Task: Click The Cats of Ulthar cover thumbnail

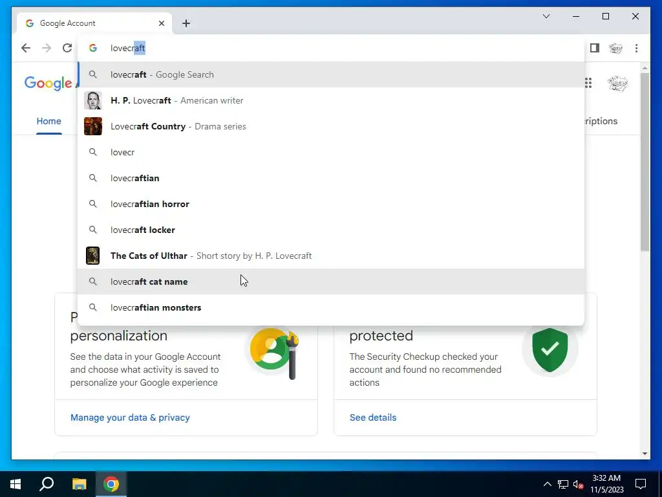Action: pos(93,256)
